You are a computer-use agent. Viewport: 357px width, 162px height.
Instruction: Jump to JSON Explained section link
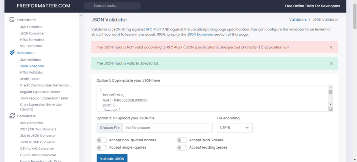(x=200, y=35)
